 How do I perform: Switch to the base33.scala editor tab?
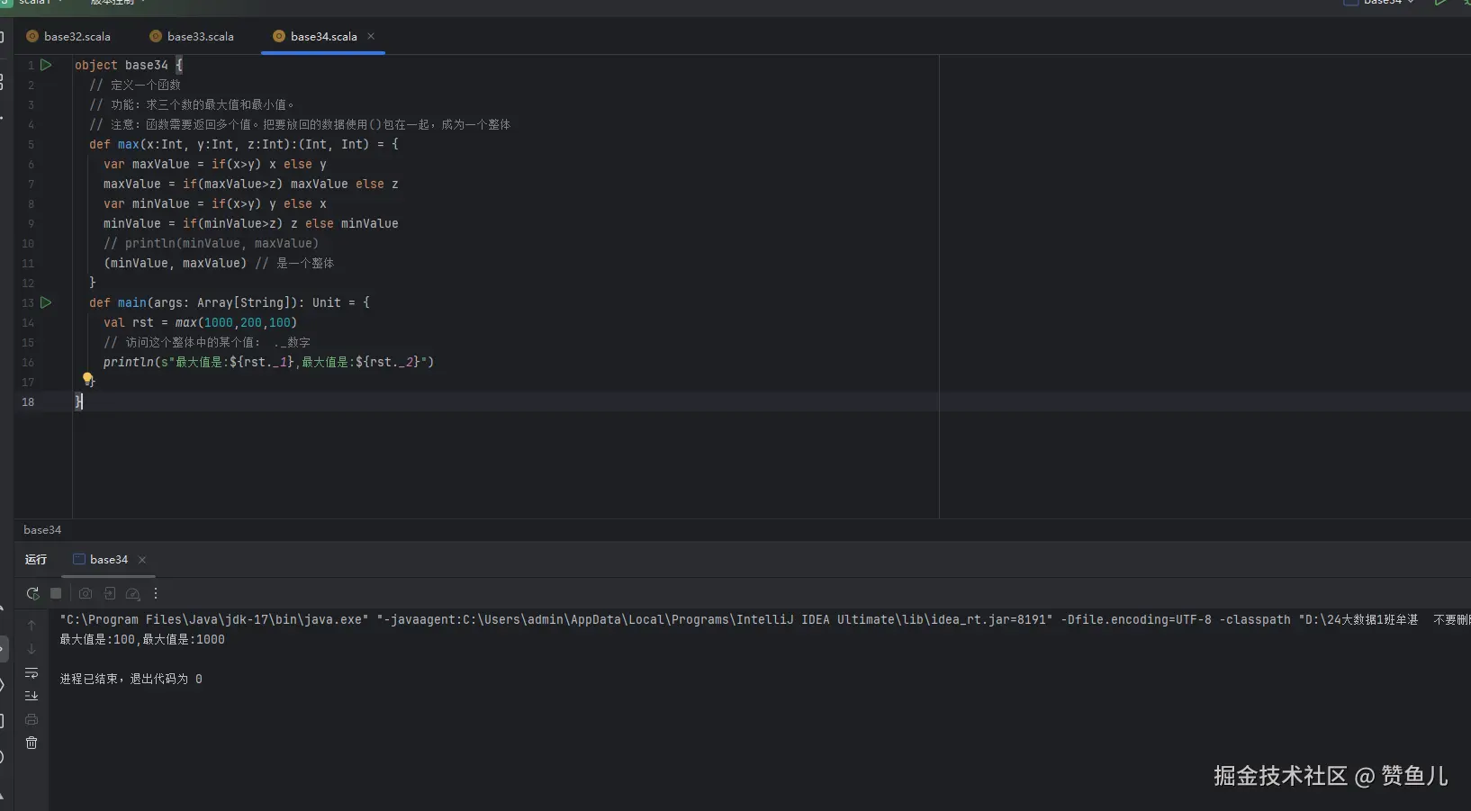point(200,36)
